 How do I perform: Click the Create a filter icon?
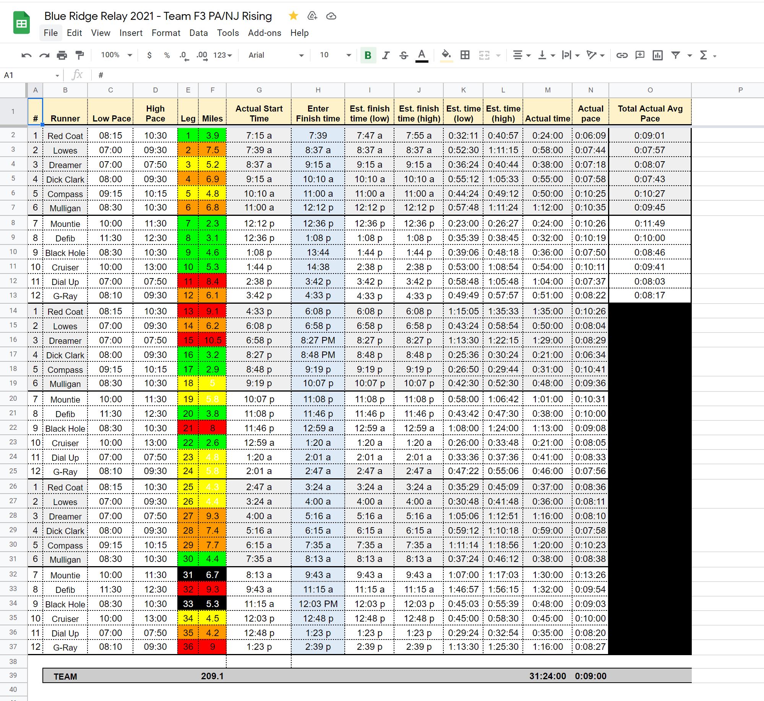pos(676,55)
